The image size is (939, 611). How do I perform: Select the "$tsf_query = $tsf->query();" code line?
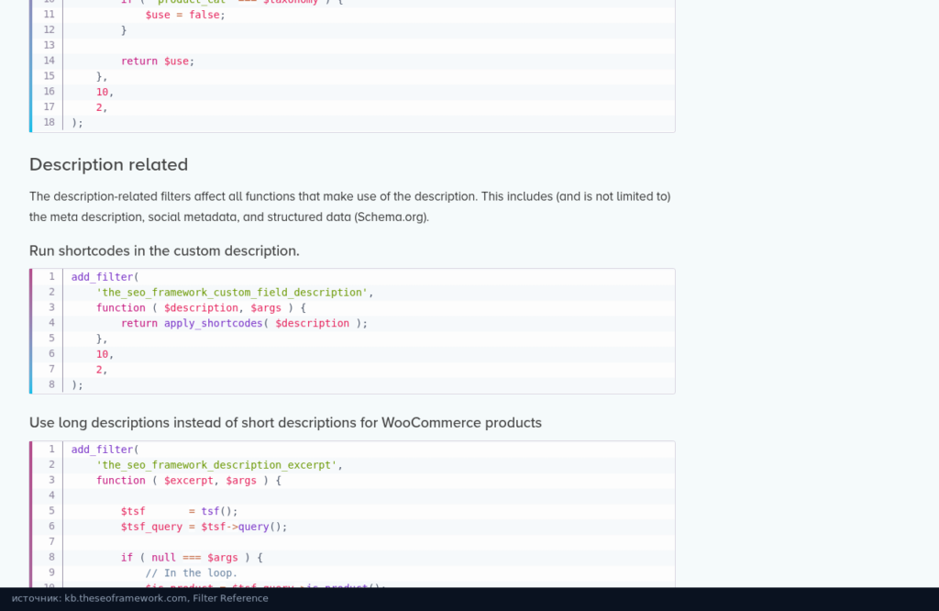coord(204,527)
